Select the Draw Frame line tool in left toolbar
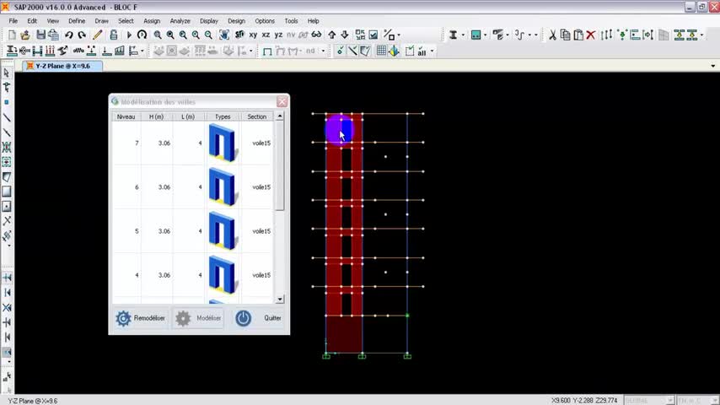This screenshot has width=720, height=405. point(7,117)
